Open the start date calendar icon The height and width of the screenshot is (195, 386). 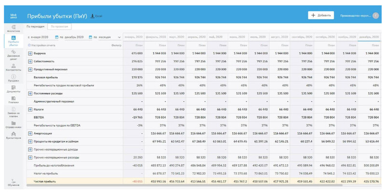pos(56,37)
